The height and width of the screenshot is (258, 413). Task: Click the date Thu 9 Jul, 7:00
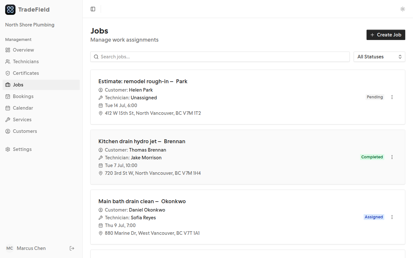tap(120, 225)
